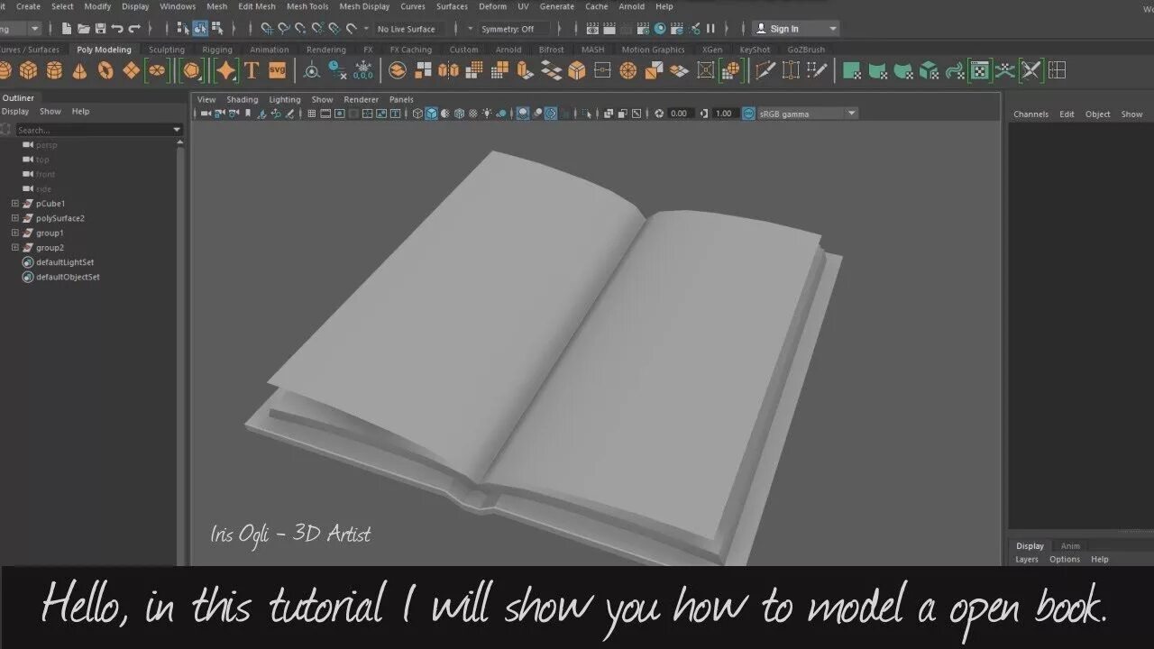Open the Options menu in layer editor
Image resolution: width=1154 pixels, height=649 pixels.
pos(1065,559)
